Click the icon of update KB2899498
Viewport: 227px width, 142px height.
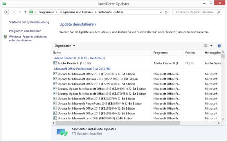[55, 83]
